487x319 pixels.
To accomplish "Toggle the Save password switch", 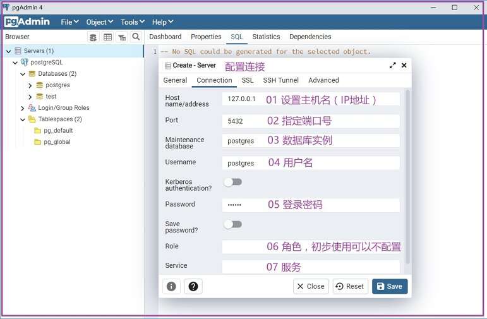I will coord(233,224).
